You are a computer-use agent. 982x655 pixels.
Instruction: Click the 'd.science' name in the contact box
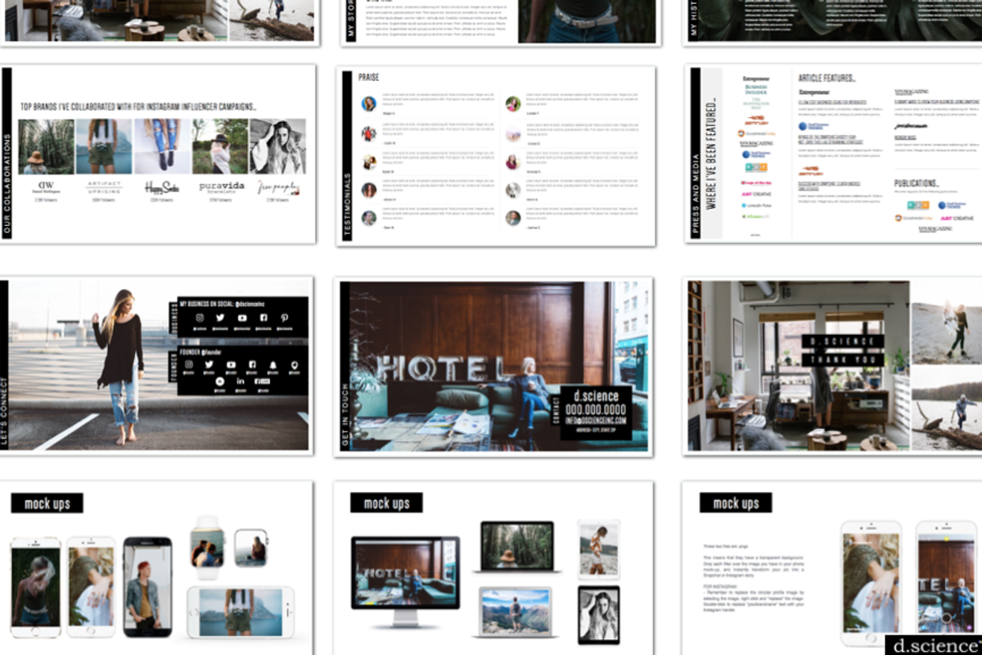[x=596, y=396]
